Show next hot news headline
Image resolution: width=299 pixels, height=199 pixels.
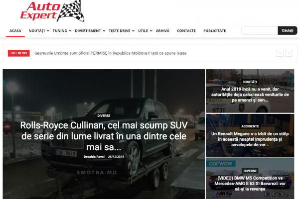click(x=289, y=53)
